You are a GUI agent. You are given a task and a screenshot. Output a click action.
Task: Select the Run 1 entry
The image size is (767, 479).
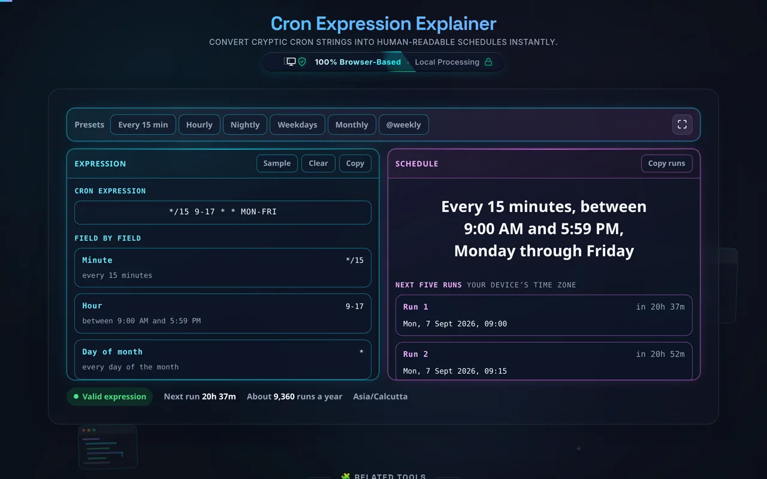544,315
